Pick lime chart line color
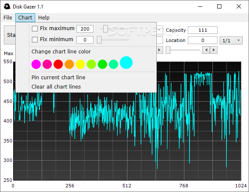 (91, 64)
